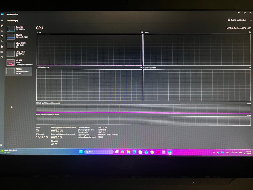The width and height of the screenshot is (253, 190).
Task: Click the volume speaker tray icon
Action: [236, 152]
